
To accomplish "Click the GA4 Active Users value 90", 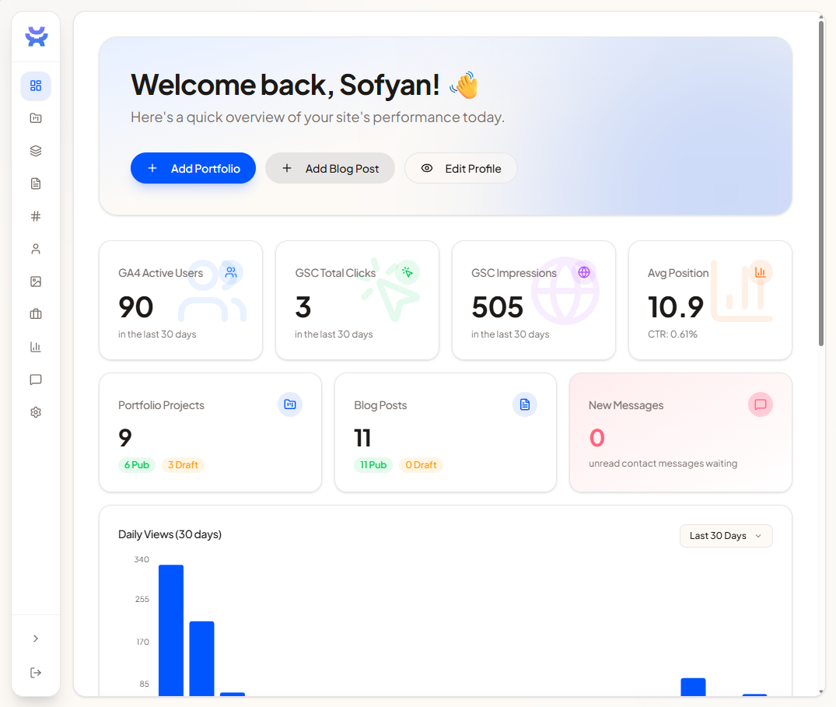I will [136, 307].
